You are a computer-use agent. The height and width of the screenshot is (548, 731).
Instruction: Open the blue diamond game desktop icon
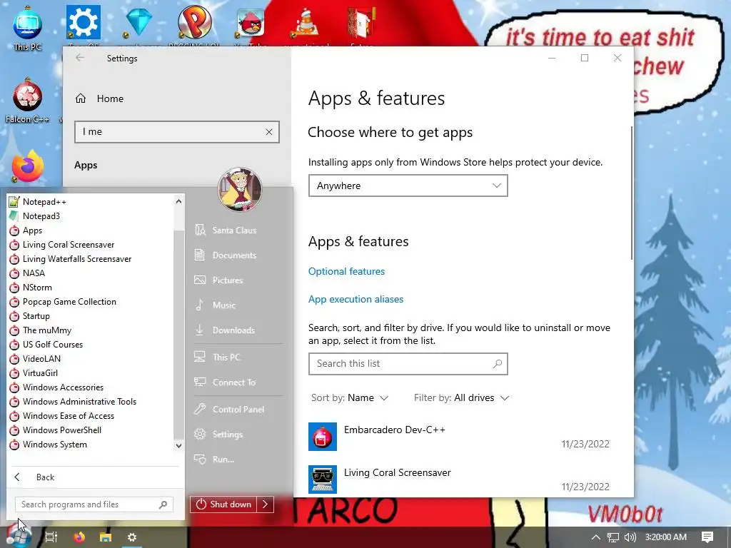[x=139, y=22]
